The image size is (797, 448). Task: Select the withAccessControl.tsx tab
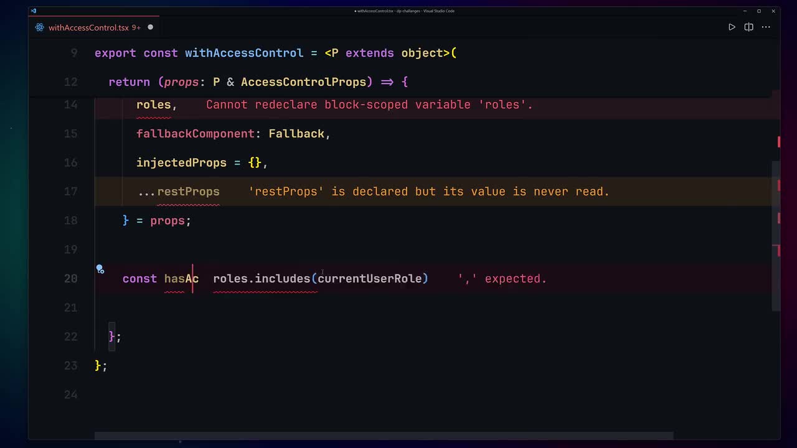tap(95, 27)
